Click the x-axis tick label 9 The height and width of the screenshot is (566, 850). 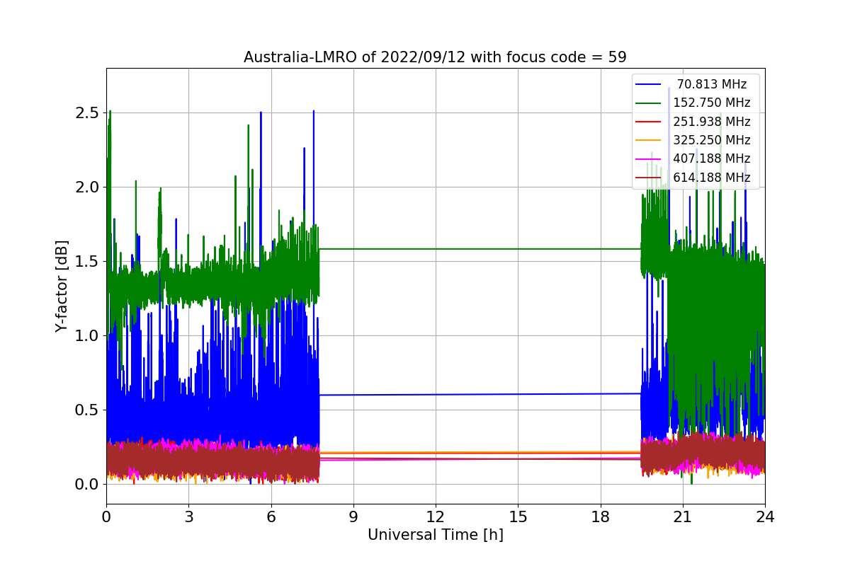tap(353, 516)
